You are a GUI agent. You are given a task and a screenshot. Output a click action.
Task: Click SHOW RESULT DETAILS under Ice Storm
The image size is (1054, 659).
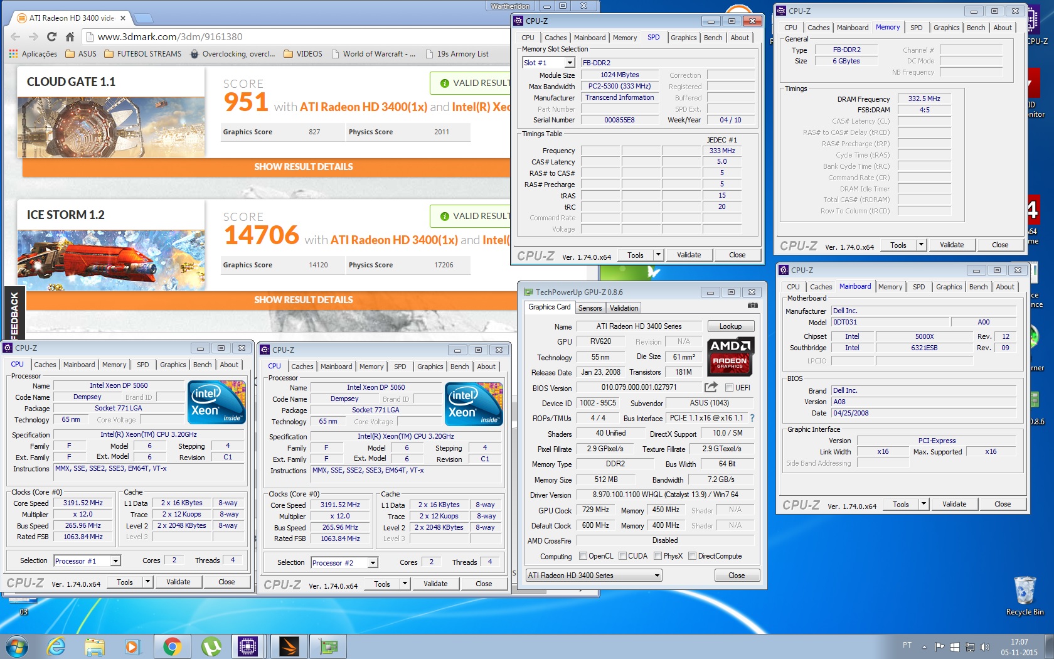tap(304, 300)
